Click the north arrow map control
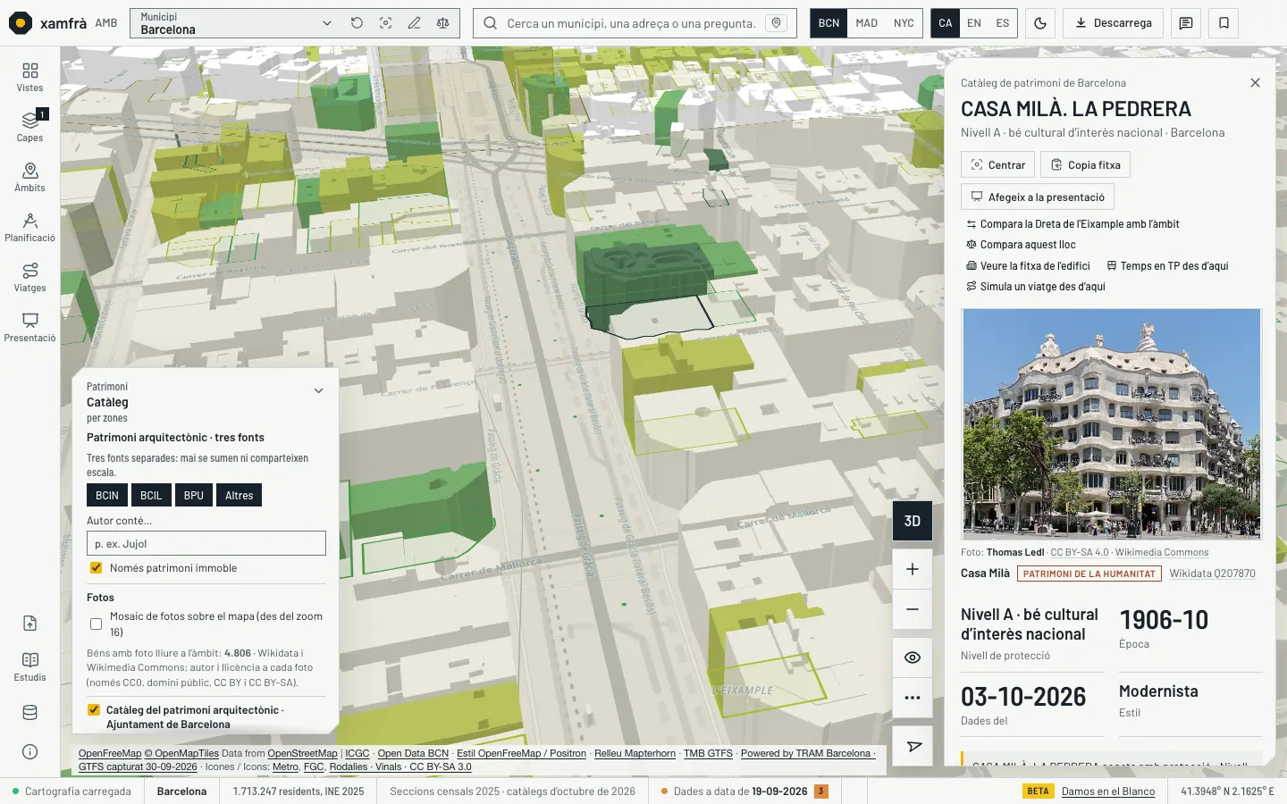This screenshot has width=1287, height=804. [x=913, y=746]
